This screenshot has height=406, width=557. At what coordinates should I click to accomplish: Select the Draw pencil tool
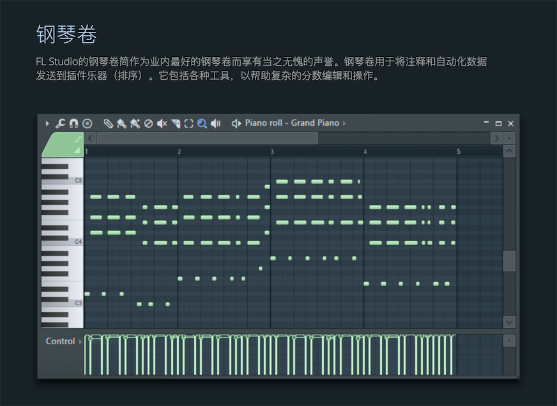pos(108,123)
